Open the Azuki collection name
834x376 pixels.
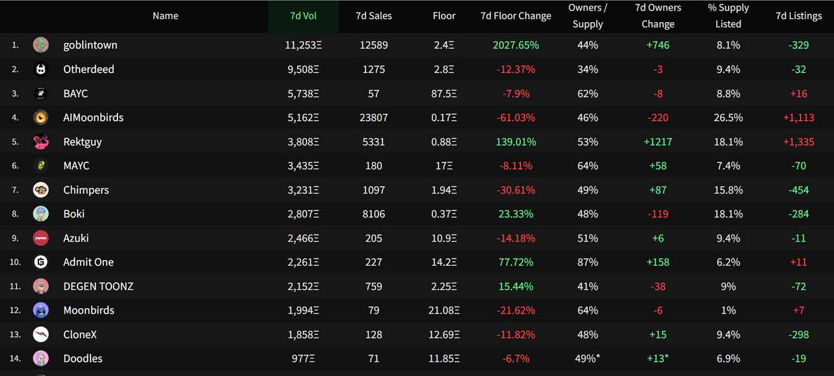[x=76, y=238]
